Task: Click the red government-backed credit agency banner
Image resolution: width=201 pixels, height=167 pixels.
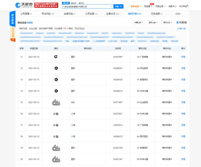Action: [x=46, y=5]
